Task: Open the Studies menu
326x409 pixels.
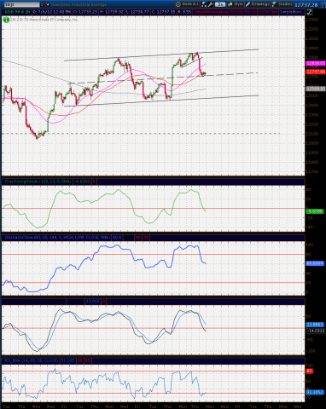Action: [x=282, y=4]
